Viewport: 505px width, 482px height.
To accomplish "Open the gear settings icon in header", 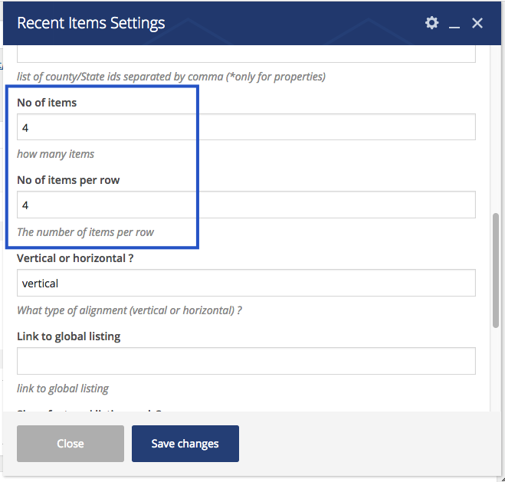I will [x=431, y=23].
